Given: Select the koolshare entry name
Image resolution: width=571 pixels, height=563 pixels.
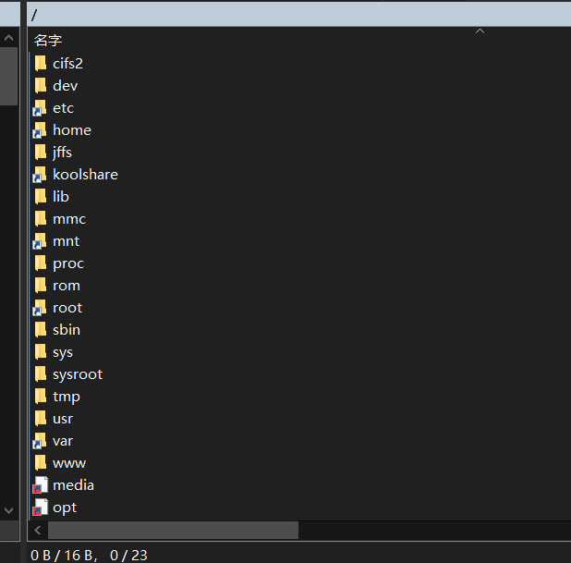Looking at the screenshot, I should click(86, 175).
